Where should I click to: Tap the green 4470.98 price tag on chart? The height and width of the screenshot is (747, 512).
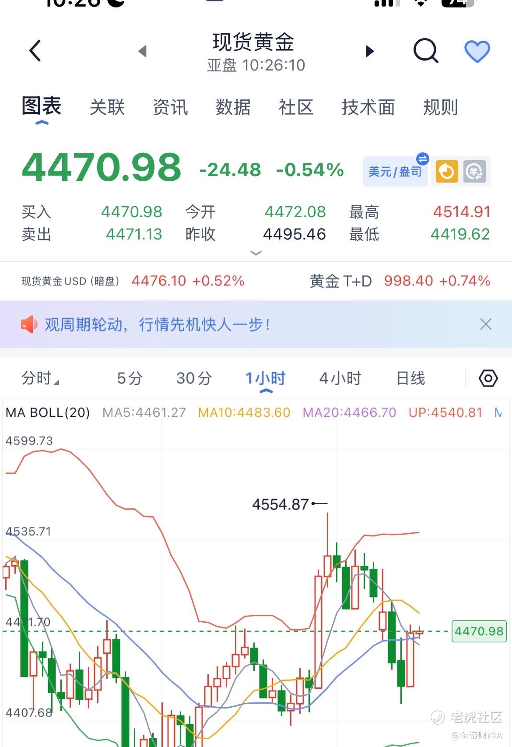pyautogui.click(x=479, y=631)
